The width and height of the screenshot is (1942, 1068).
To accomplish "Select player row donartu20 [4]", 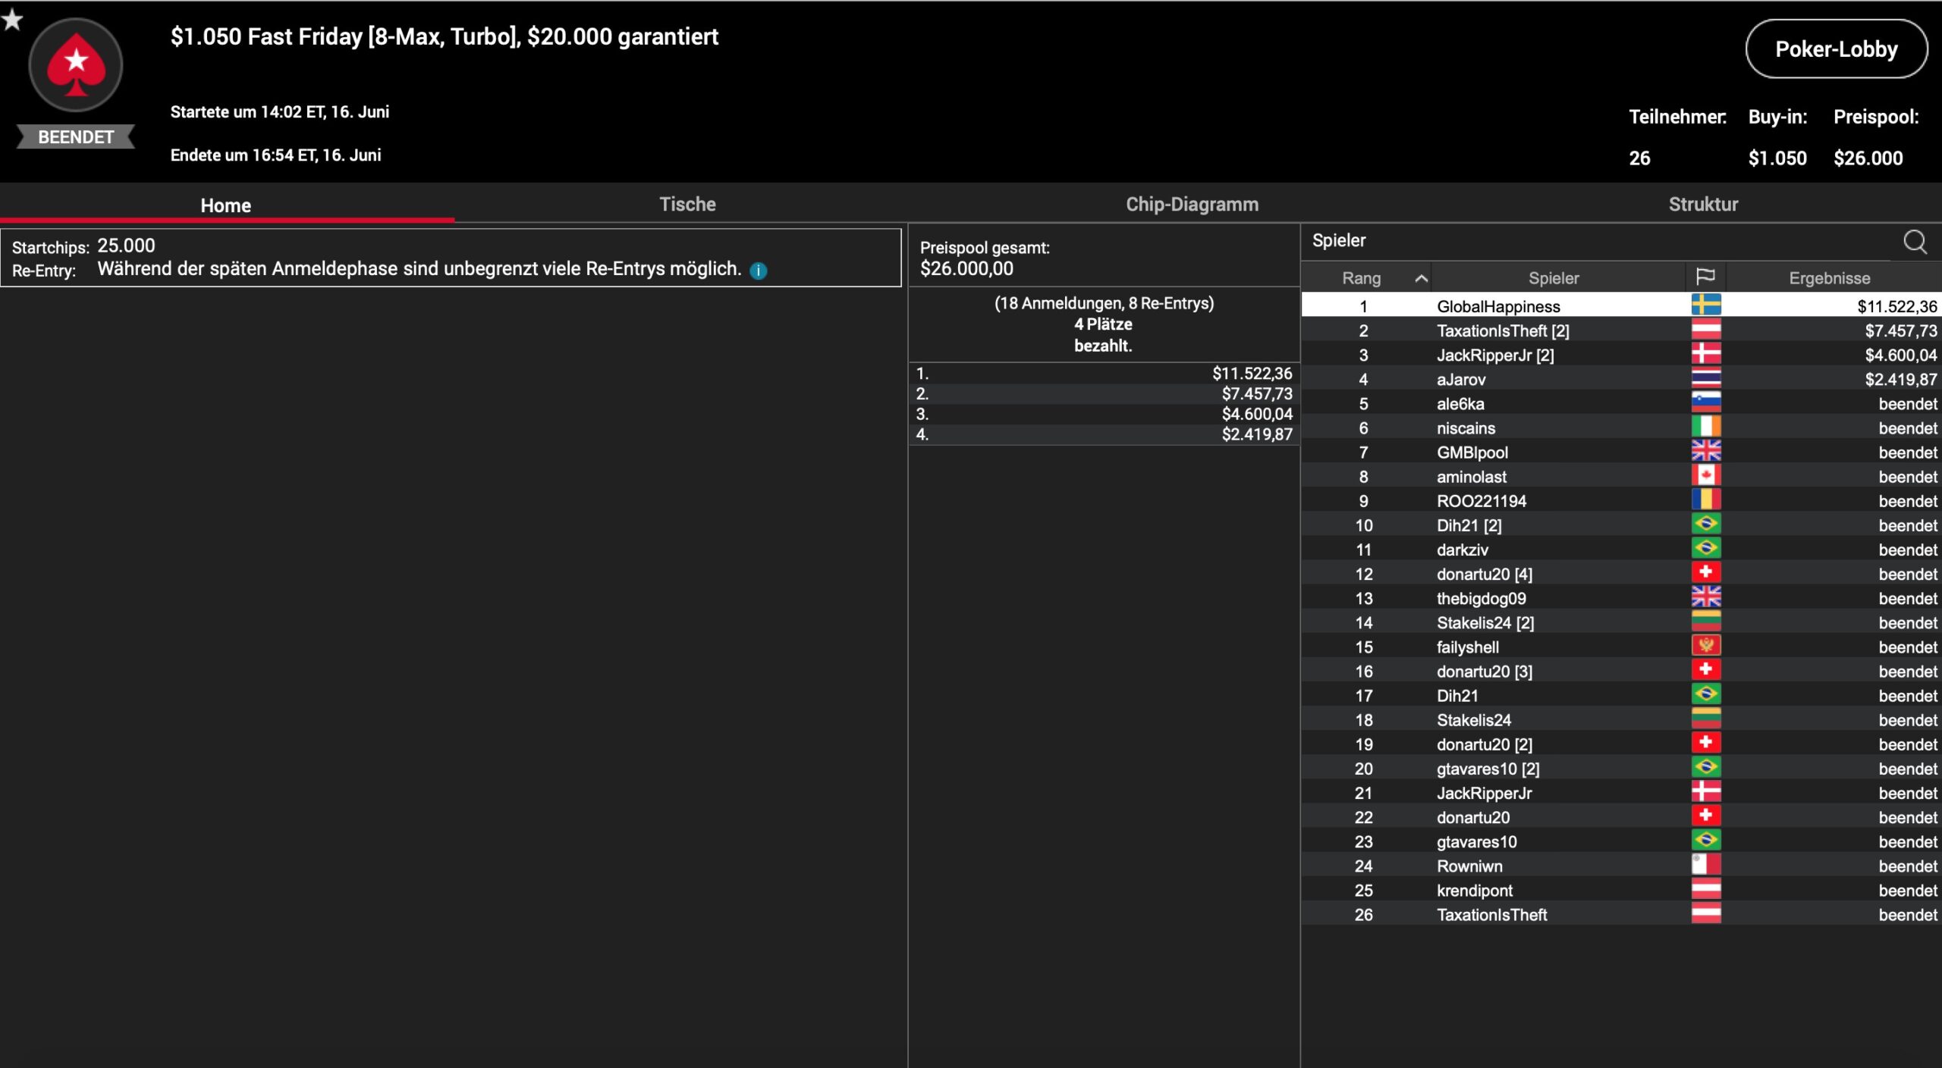I will tap(1484, 574).
